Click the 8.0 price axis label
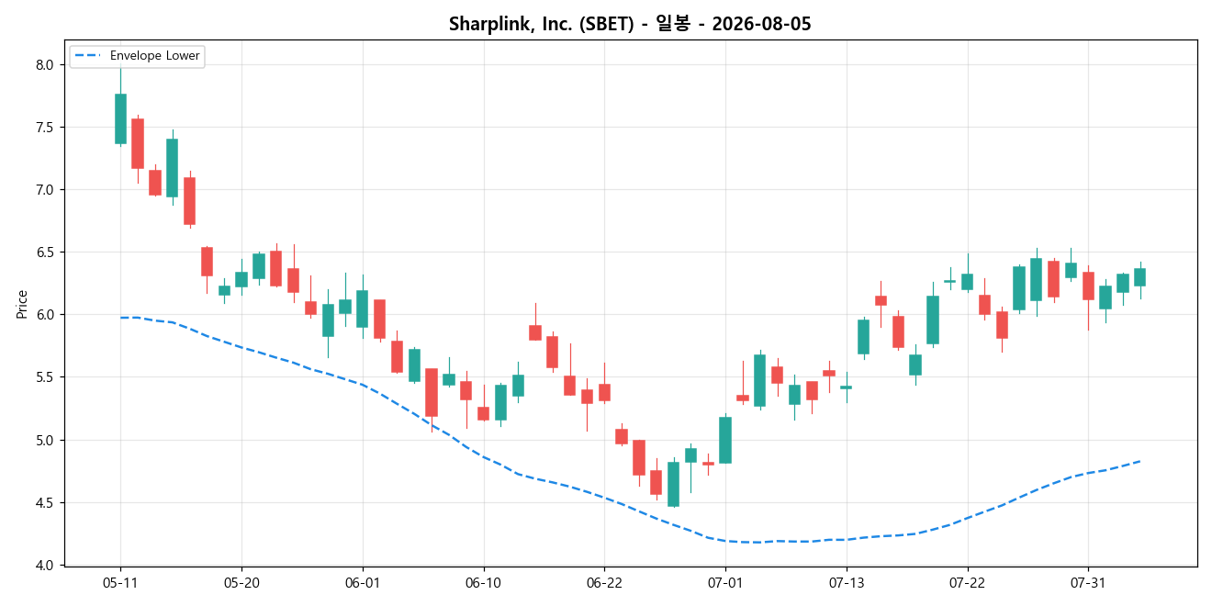This screenshot has width=1212, height=606. click(x=47, y=64)
